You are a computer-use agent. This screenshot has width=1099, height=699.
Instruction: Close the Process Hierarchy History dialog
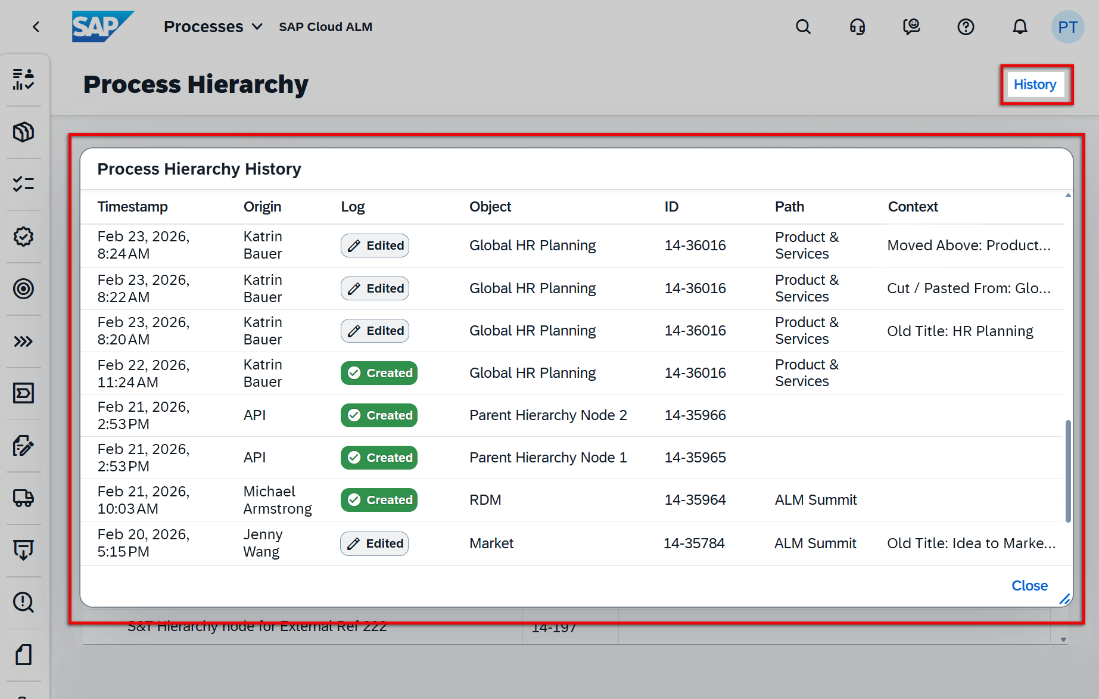(x=1029, y=586)
